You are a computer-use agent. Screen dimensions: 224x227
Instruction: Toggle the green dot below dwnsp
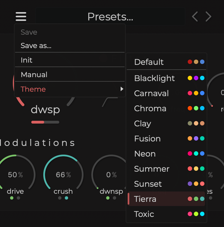[107, 198]
